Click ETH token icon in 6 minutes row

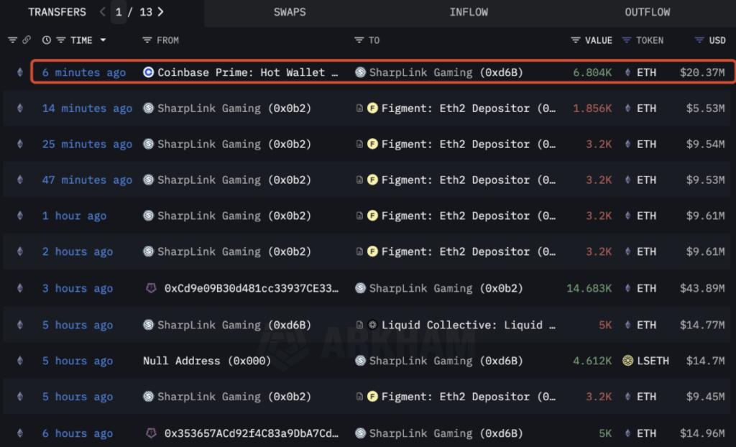pyautogui.click(x=627, y=73)
